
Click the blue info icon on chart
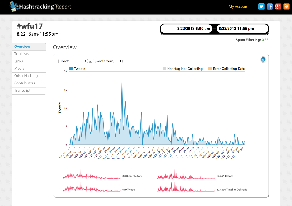click(263, 59)
